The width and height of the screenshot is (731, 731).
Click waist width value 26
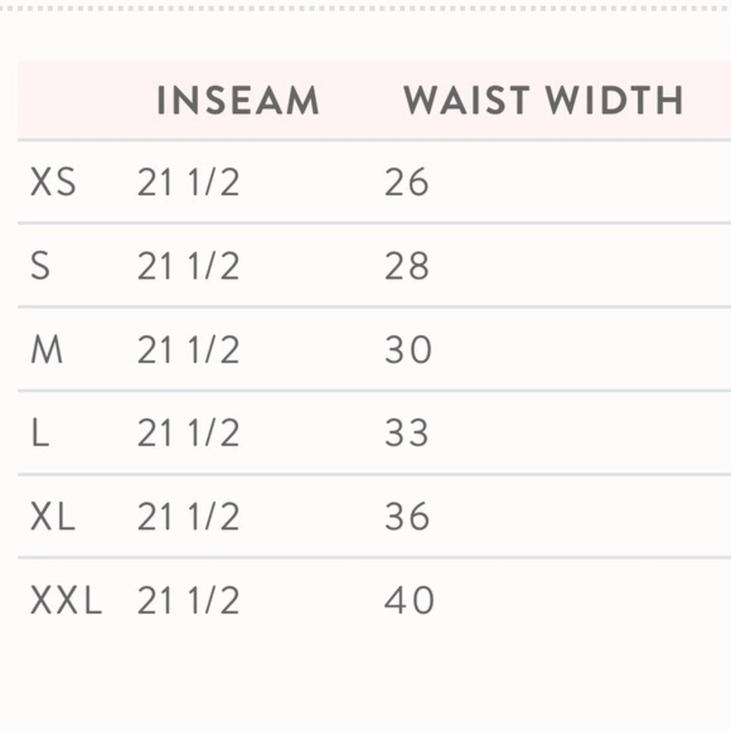[x=406, y=182]
